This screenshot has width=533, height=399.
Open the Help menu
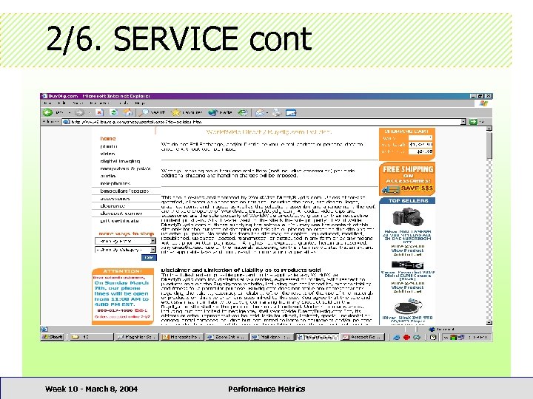(140, 103)
